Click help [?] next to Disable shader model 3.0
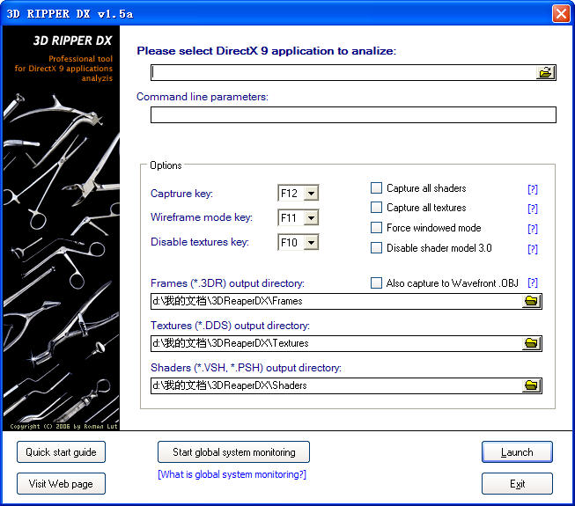This screenshot has width=575, height=506. tap(532, 249)
